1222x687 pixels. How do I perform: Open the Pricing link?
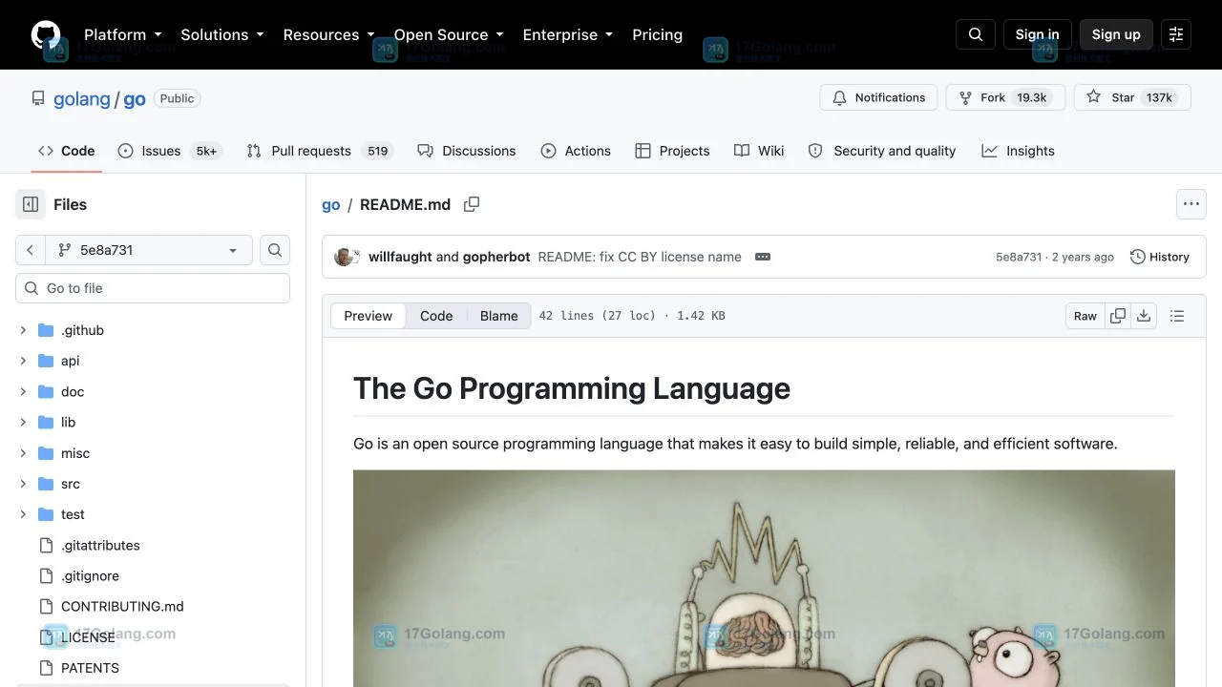(657, 34)
